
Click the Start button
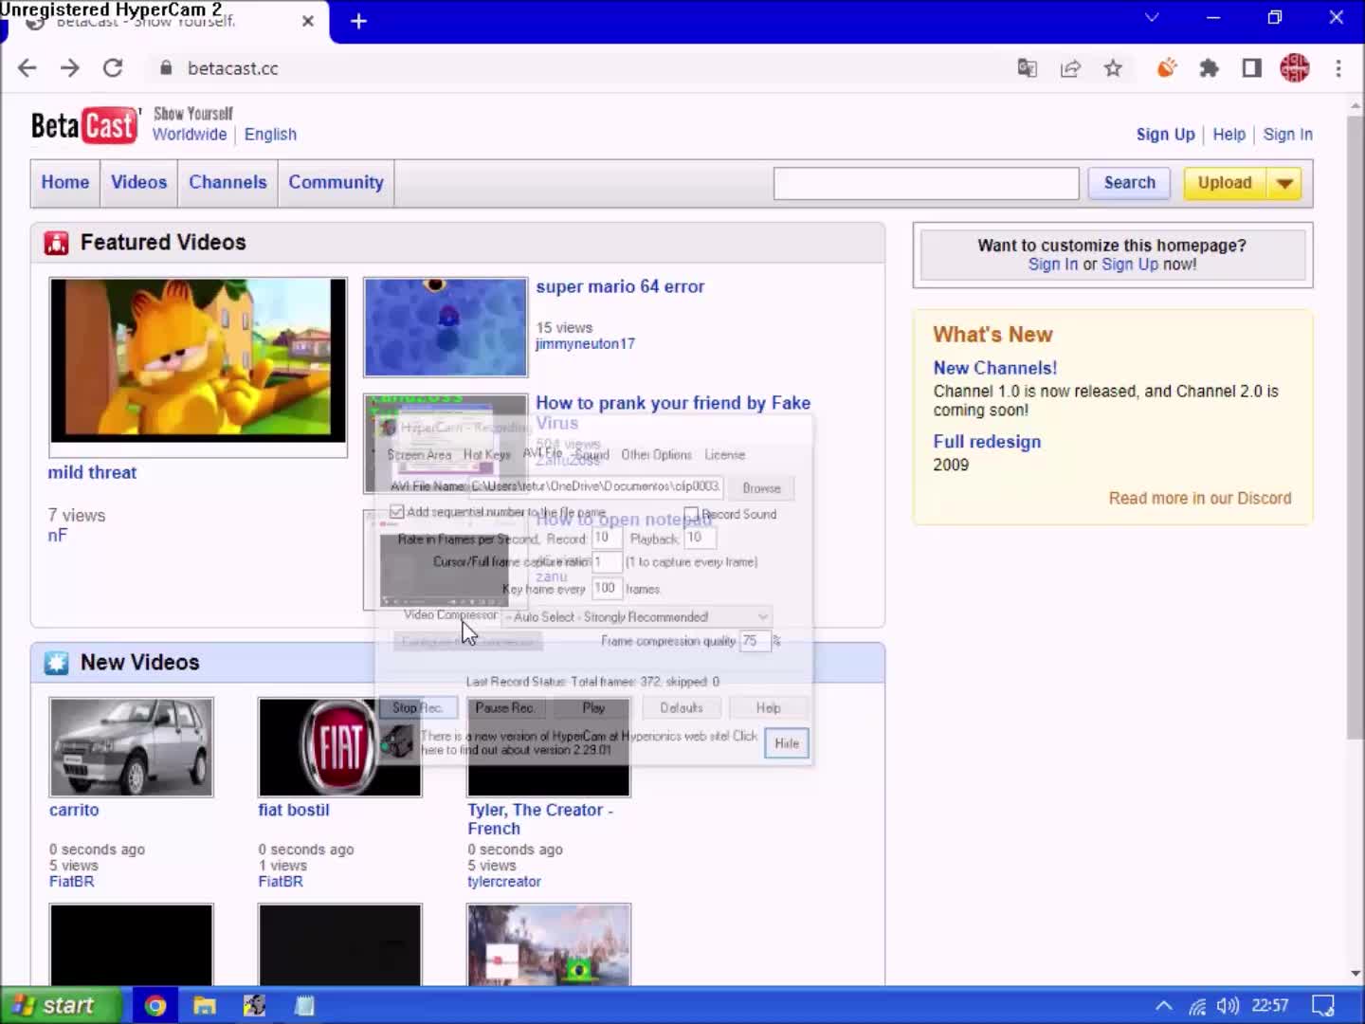tap(61, 1006)
